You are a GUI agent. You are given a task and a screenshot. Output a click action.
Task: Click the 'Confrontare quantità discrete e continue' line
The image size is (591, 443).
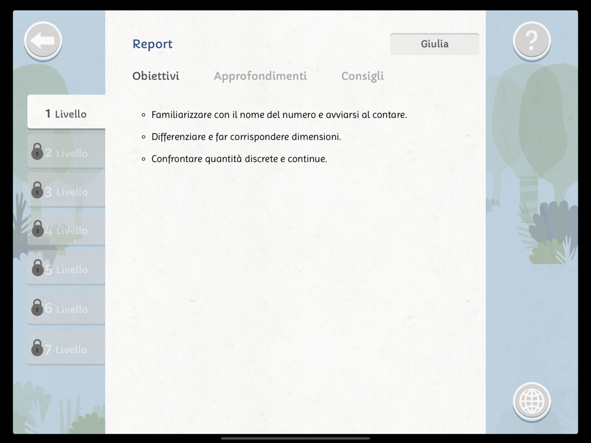tap(239, 159)
